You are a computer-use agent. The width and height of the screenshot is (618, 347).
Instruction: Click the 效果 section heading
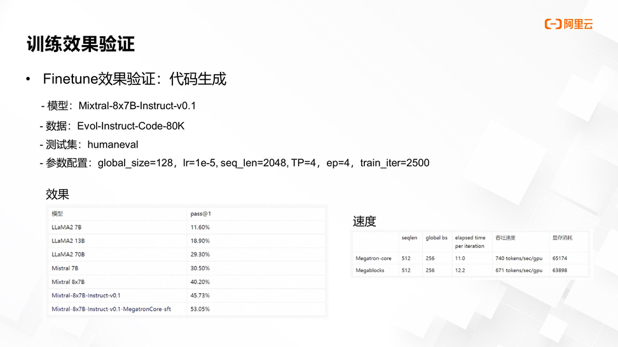point(57,194)
